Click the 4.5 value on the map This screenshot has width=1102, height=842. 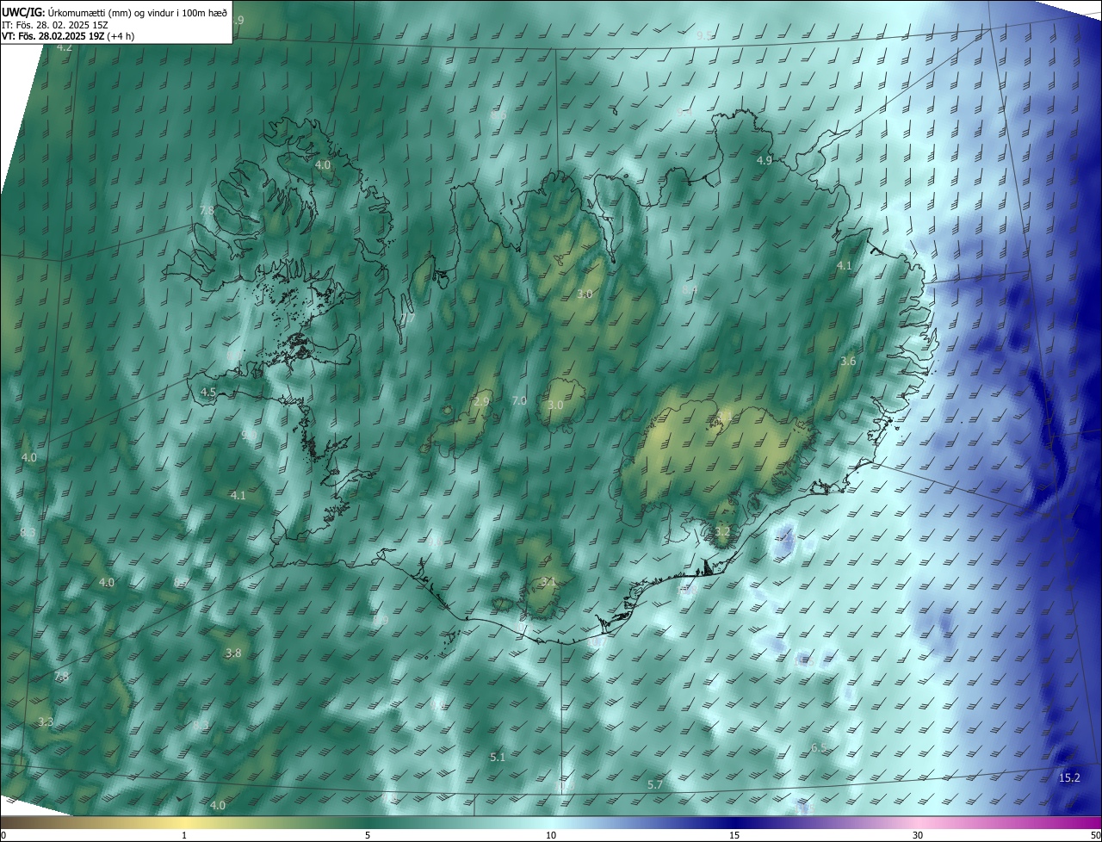(x=208, y=392)
